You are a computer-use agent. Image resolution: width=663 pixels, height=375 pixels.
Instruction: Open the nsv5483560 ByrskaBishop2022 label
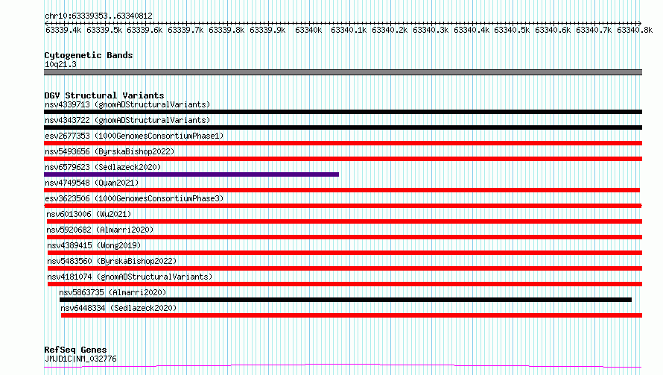[x=112, y=261]
